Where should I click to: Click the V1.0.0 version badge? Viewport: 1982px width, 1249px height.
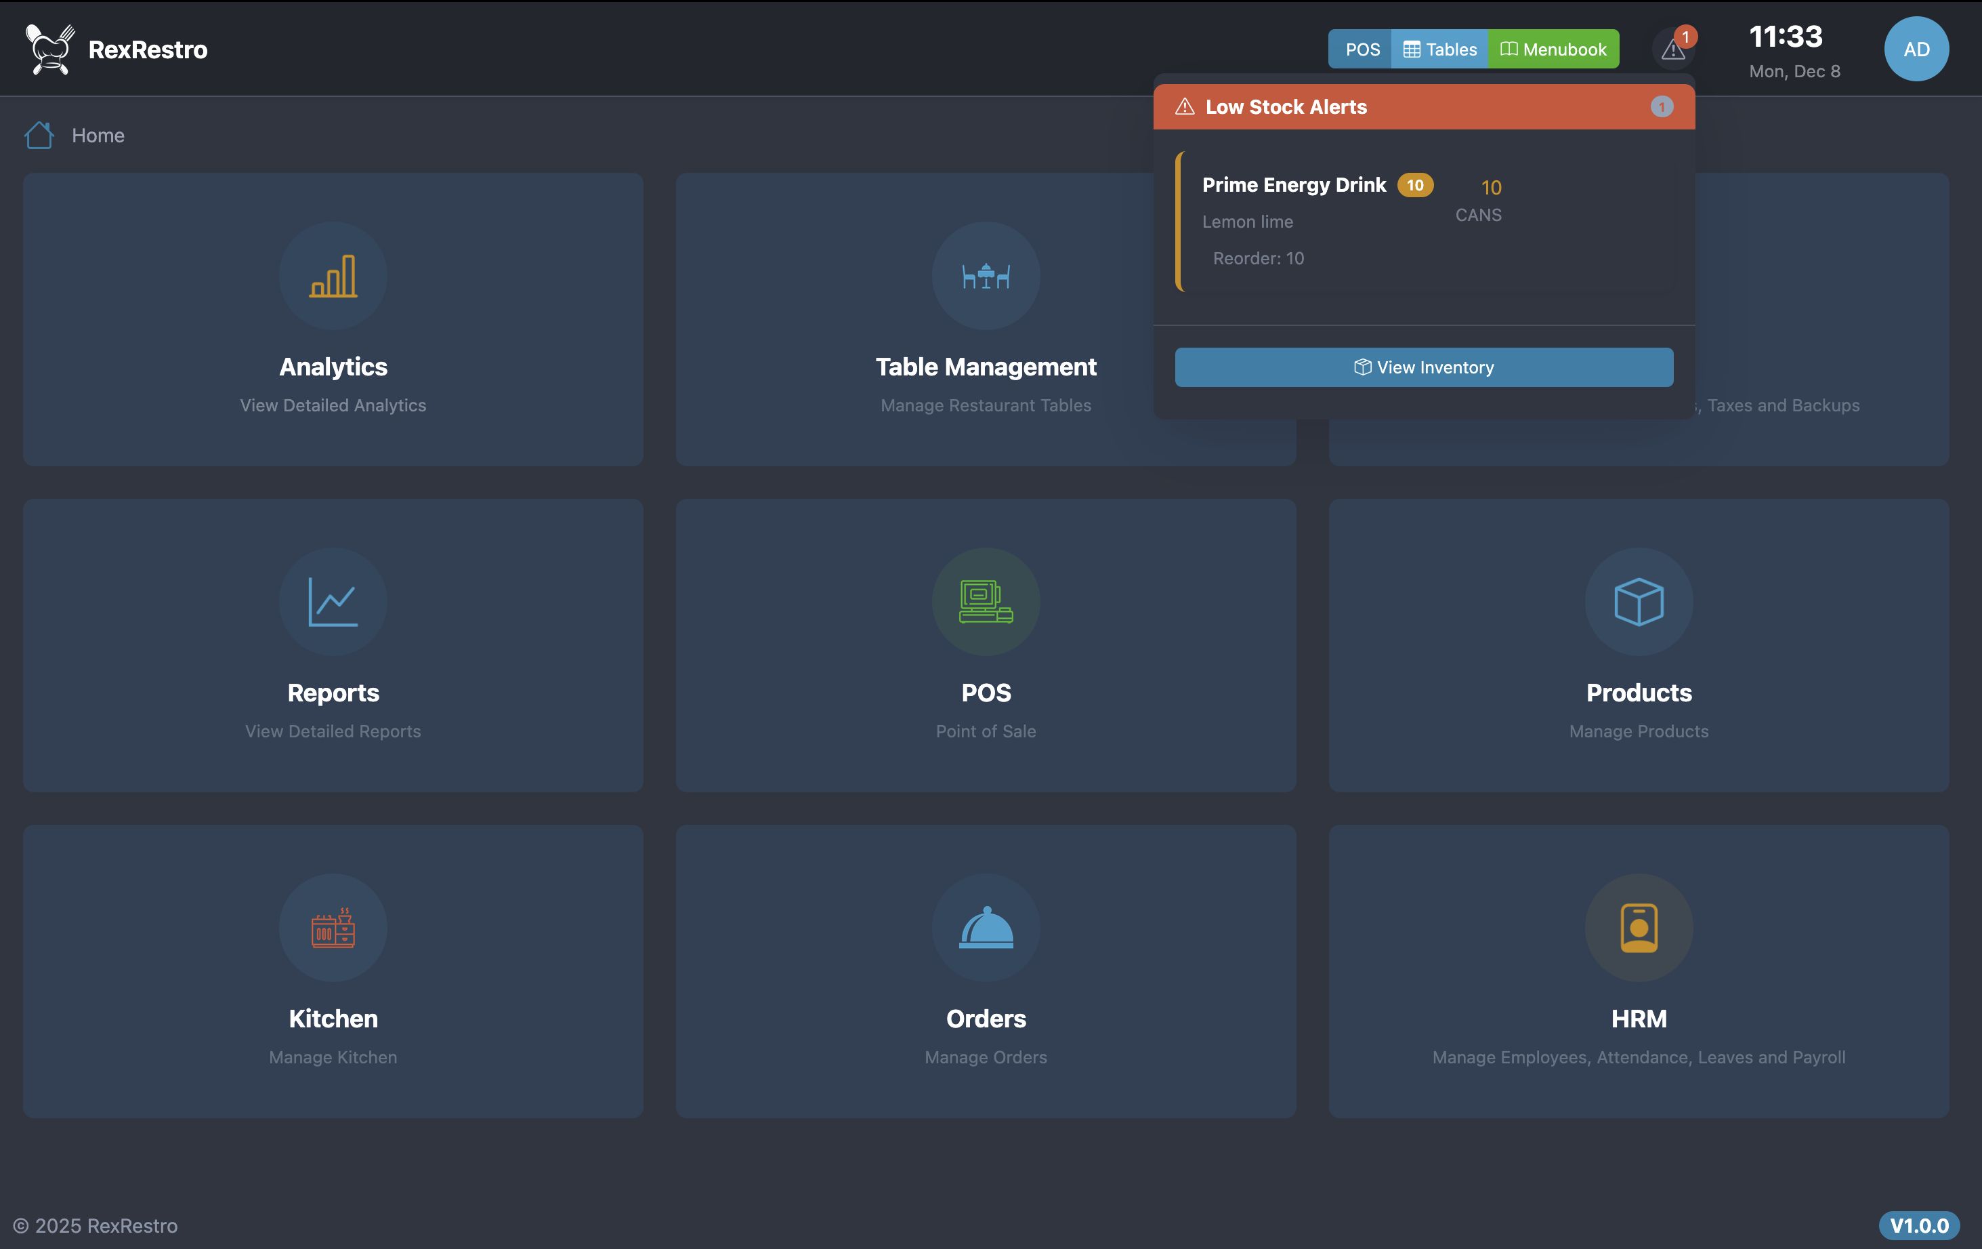point(1918,1225)
